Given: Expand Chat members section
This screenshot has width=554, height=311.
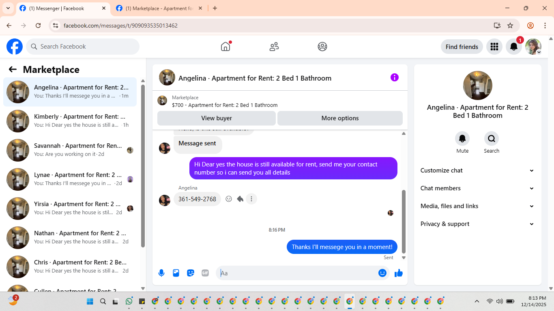Looking at the screenshot, I should pos(477,188).
